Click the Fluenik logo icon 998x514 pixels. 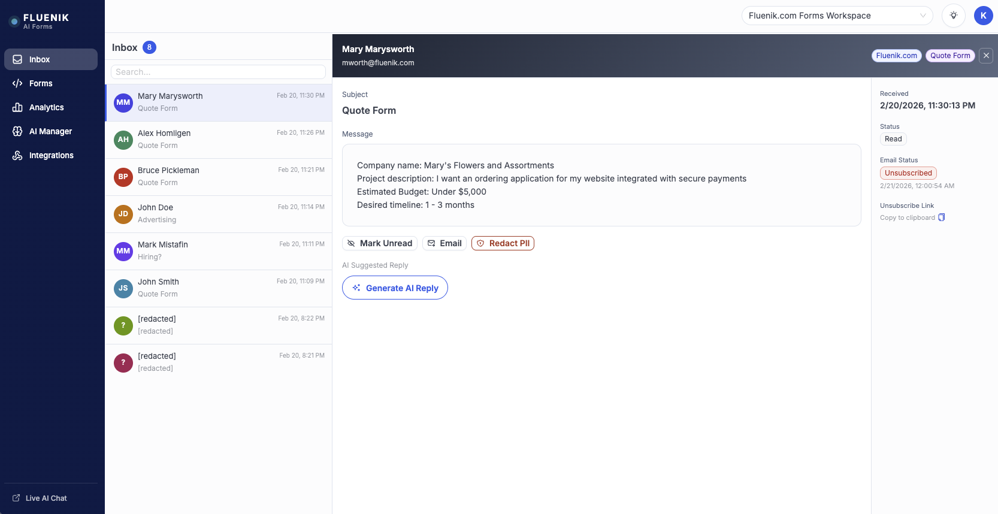pyautogui.click(x=14, y=22)
